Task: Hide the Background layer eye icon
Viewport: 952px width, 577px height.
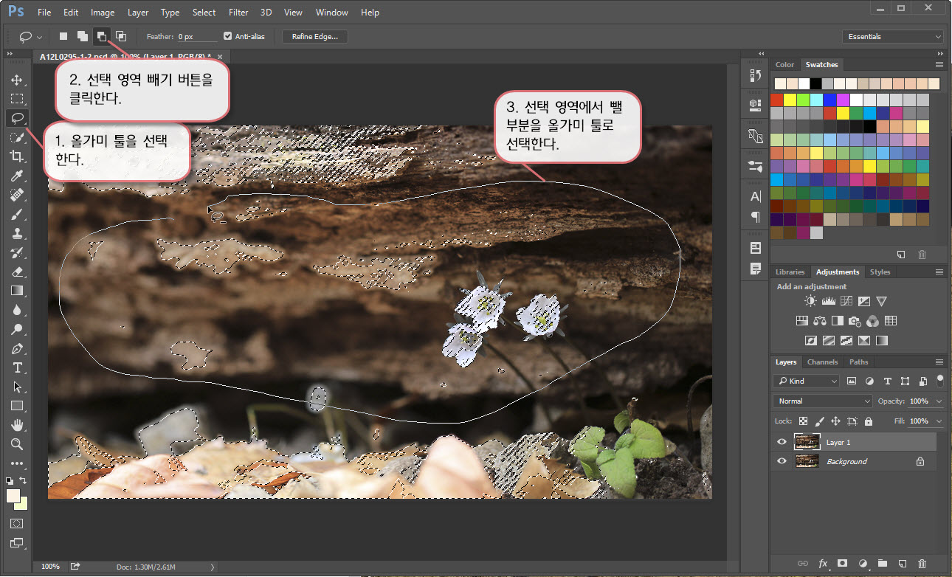Action: [x=782, y=461]
